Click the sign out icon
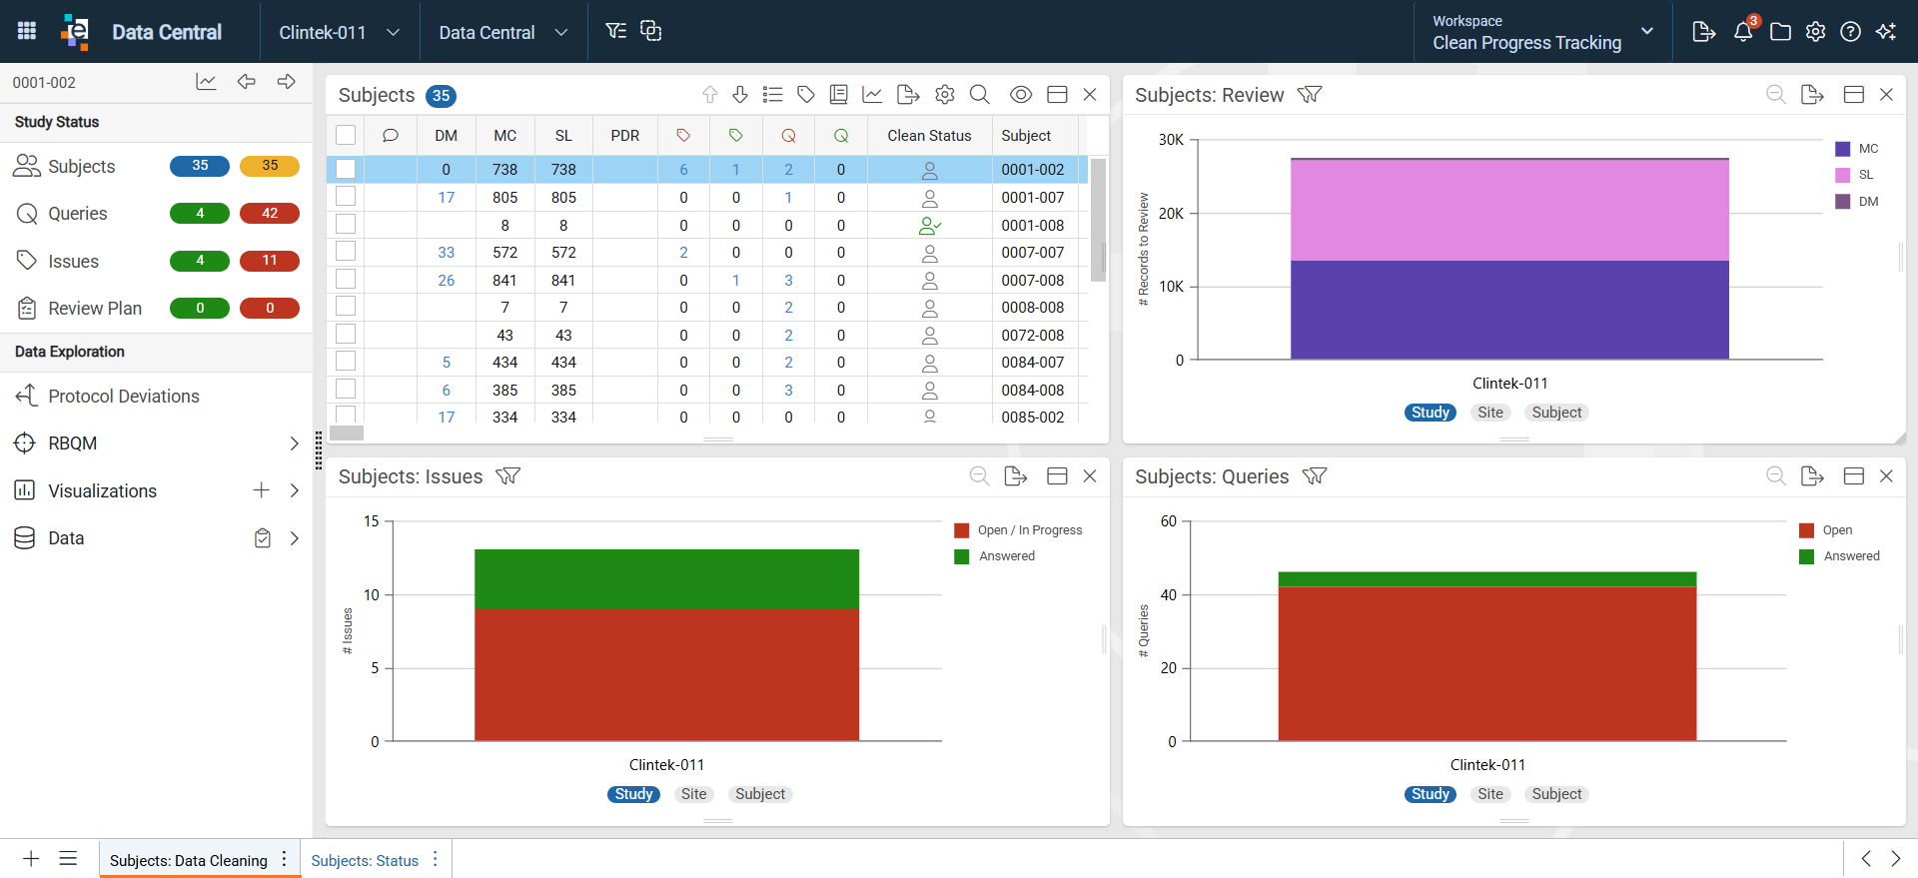The width and height of the screenshot is (1918, 878). pyautogui.click(x=1704, y=32)
